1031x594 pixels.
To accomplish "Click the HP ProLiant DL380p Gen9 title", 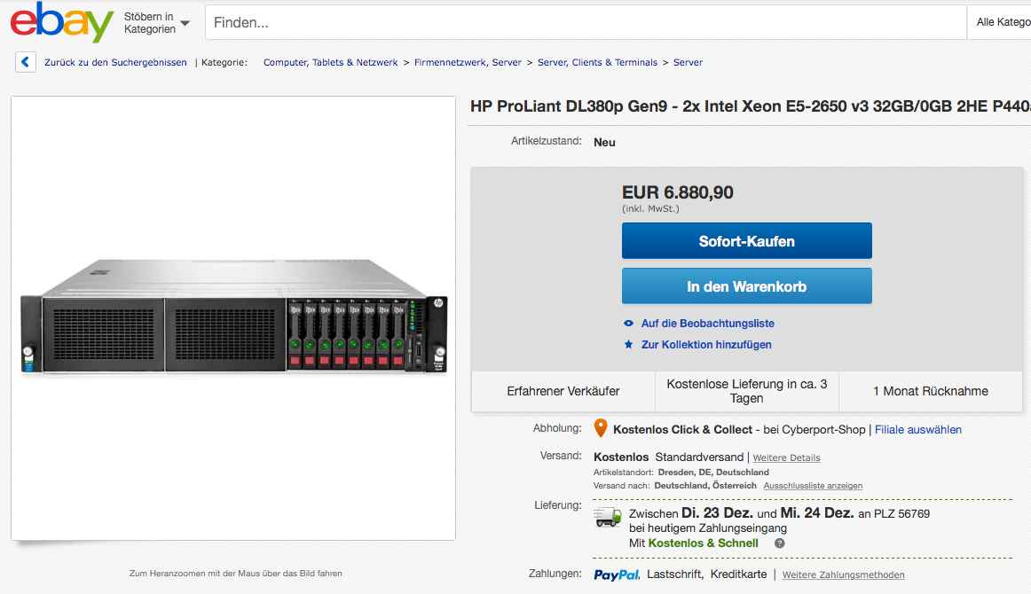I will 751,106.
